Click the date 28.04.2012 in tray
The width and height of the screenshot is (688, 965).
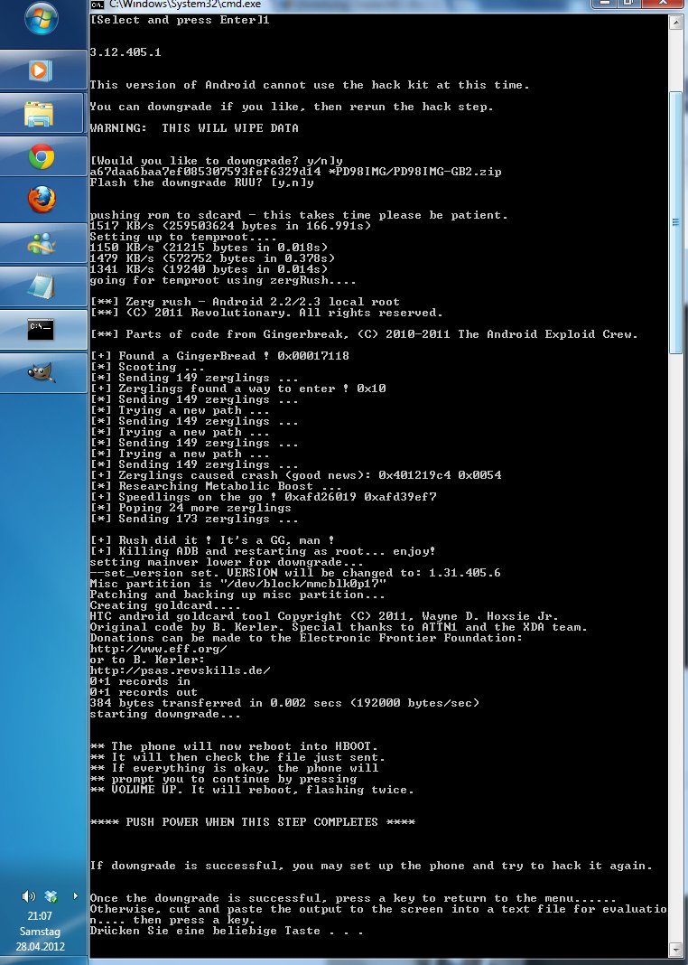pos(40,947)
